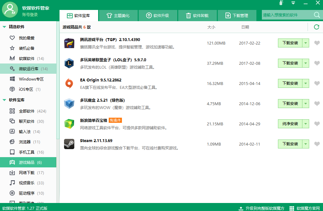This screenshot has width=323, height=211.
Task: Refresh the software list with the green arrow
Action: [317, 27]
